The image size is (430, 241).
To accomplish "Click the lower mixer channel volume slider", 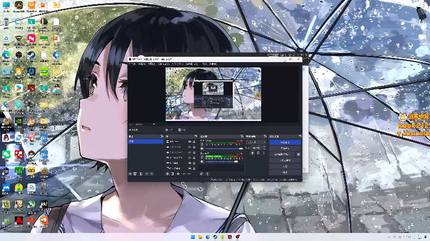I will [x=224, y=162].
